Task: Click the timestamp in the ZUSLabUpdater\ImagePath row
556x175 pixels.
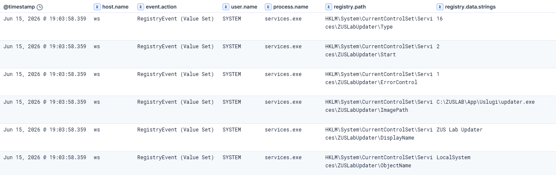Action: coord(45,102)
